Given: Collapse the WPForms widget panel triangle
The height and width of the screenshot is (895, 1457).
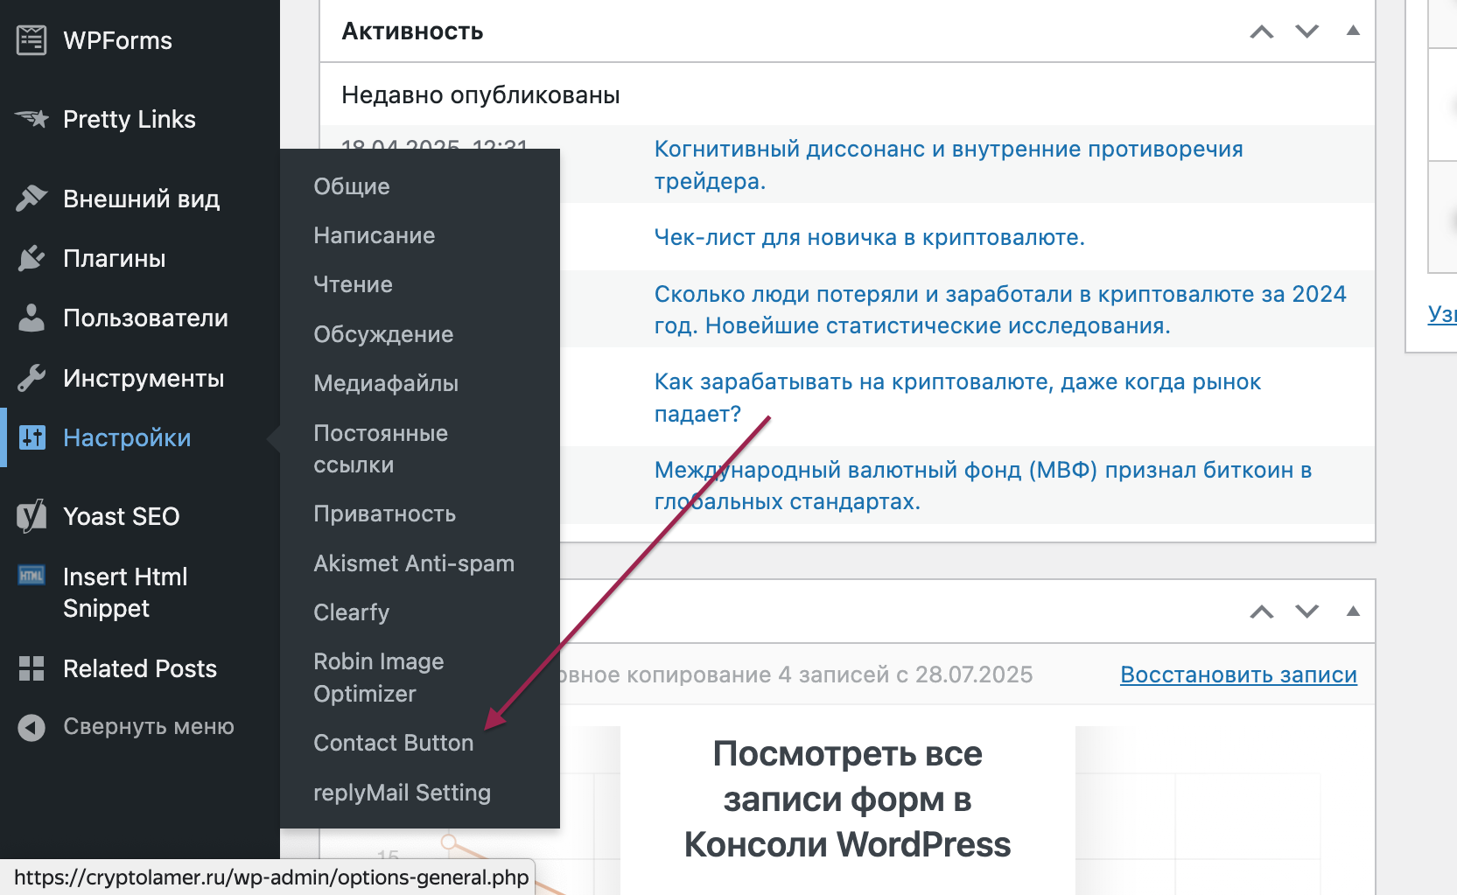Looking at the screenshot, I should [x=1353, y=612].
